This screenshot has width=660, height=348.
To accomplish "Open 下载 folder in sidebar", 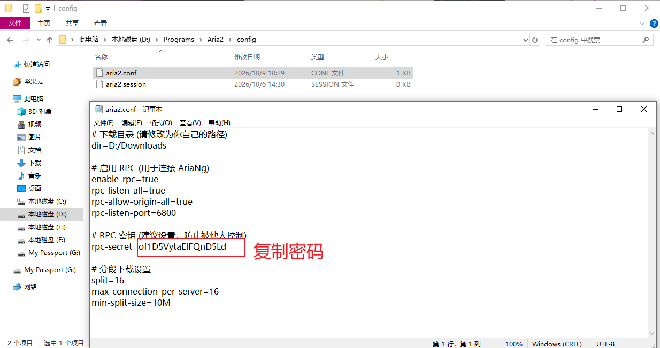I will pos(35,163).
